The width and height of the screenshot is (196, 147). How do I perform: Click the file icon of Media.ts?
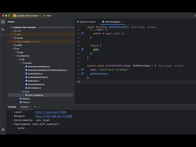(x=21, y=99)
